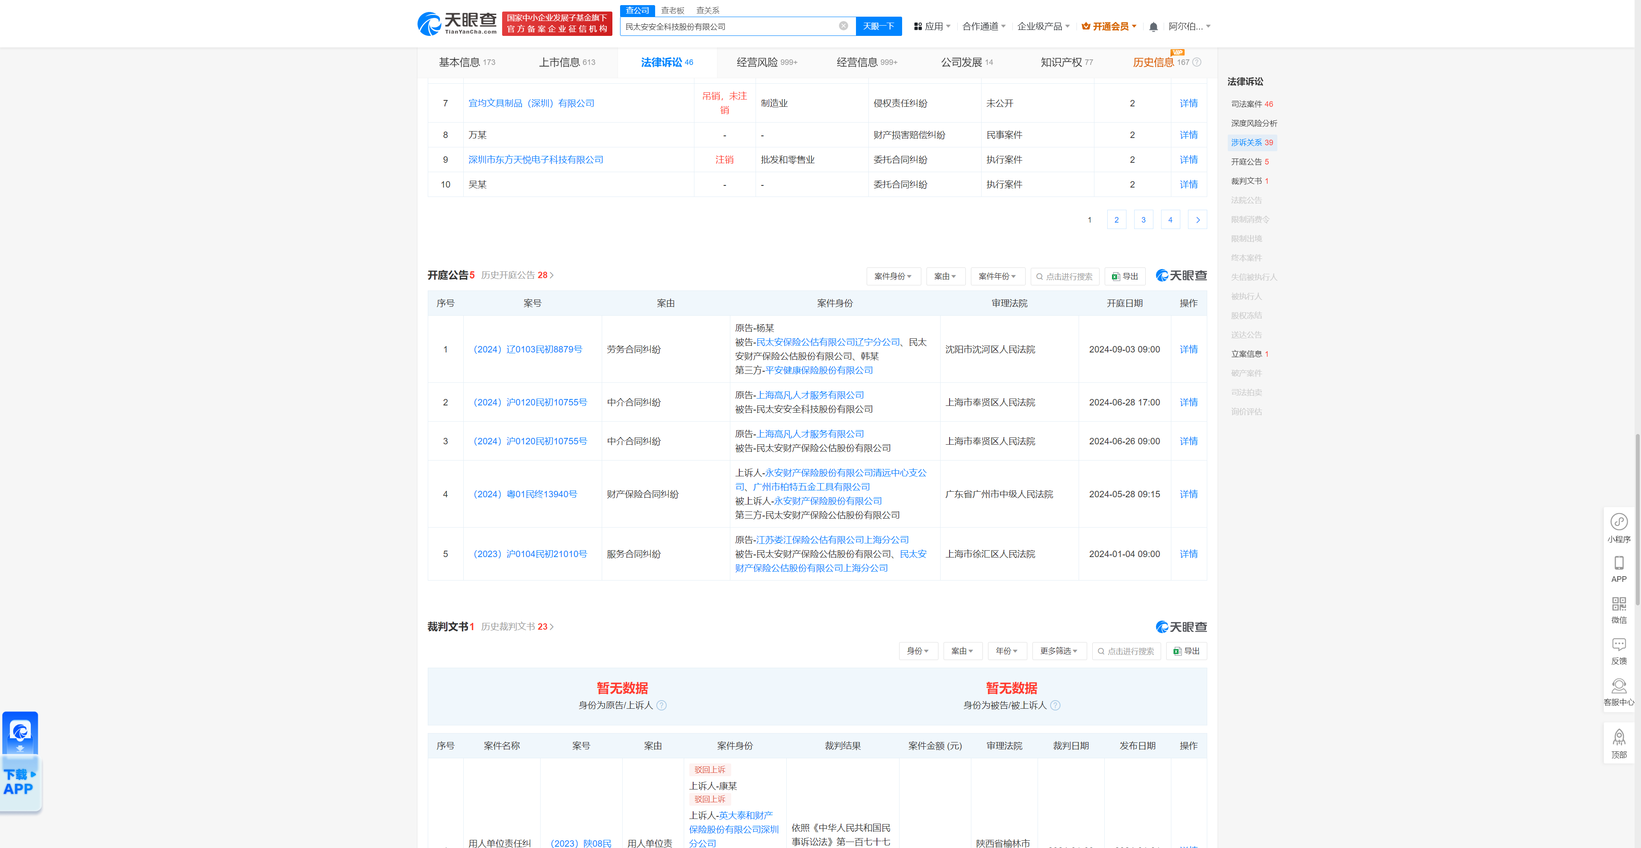Click the 历史信息 help question icon
The image size is (1641, 848).
point(1197,62)
